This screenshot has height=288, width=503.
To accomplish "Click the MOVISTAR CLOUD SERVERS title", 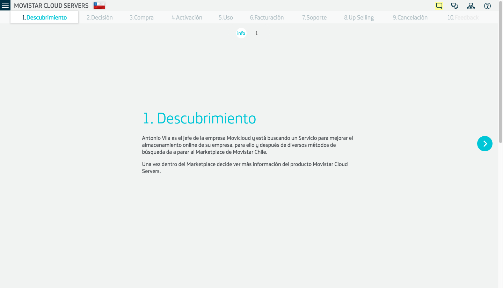I will point(51,6).
